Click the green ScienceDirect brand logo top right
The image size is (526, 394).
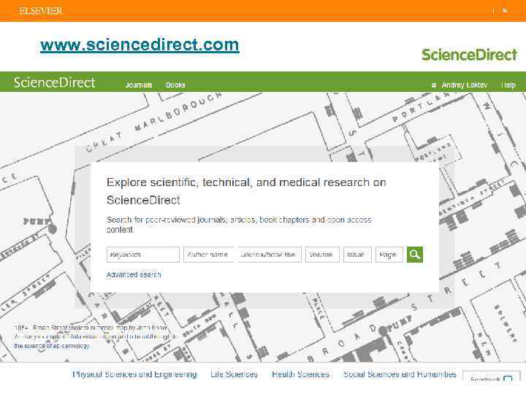pos(469,55)
